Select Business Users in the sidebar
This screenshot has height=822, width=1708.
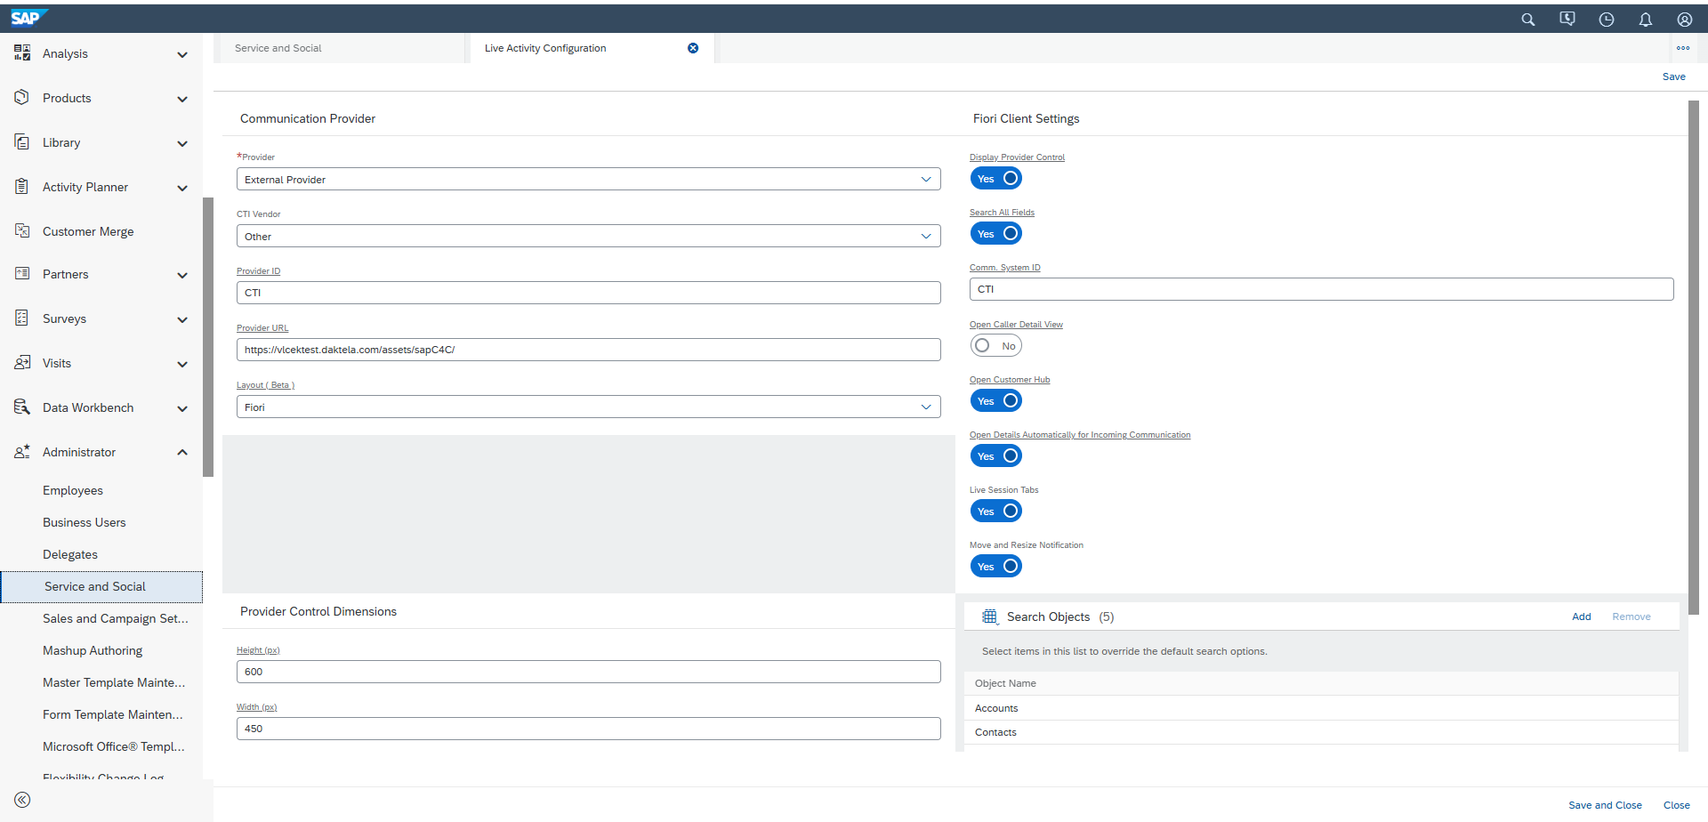(x=85, y=522)
